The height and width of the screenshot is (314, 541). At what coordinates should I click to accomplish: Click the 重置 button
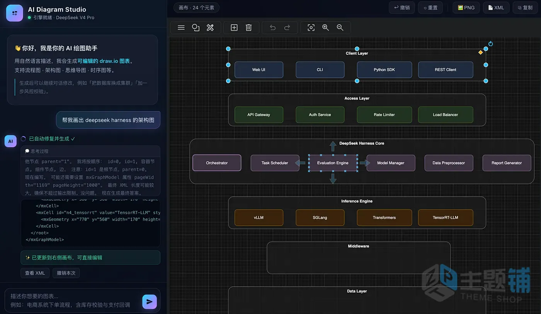coord(430,8)
